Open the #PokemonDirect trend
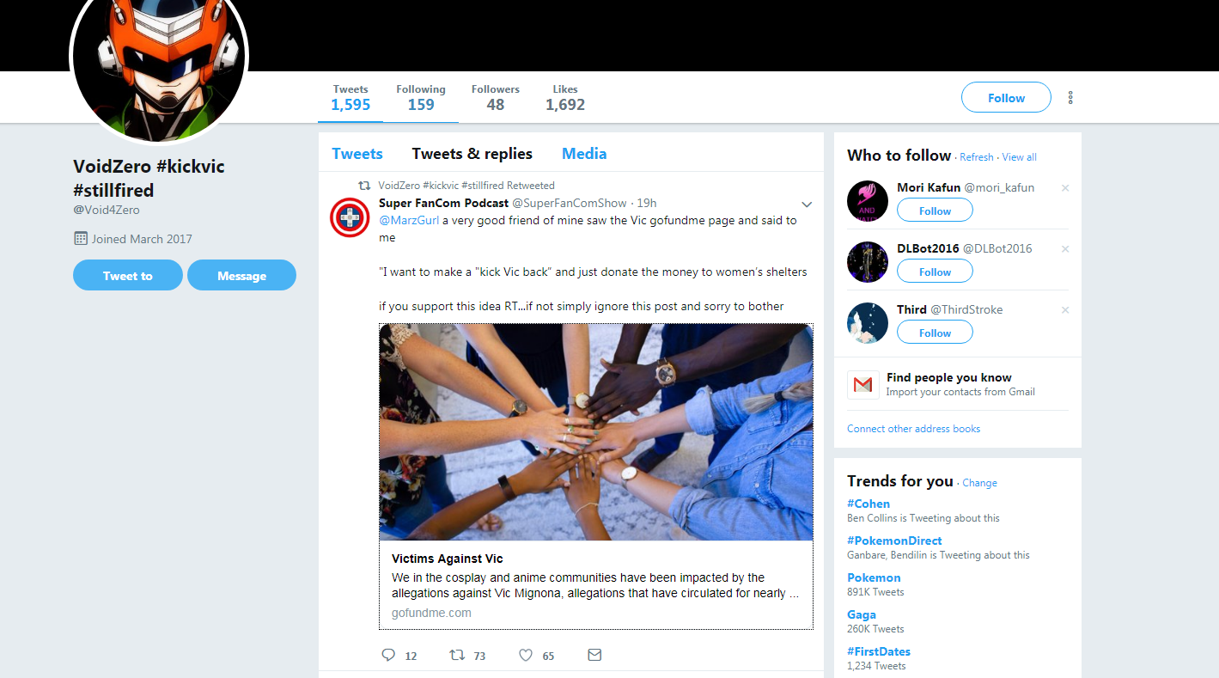The height and width of the screenshot is (678, 1219). coord(894,541)
